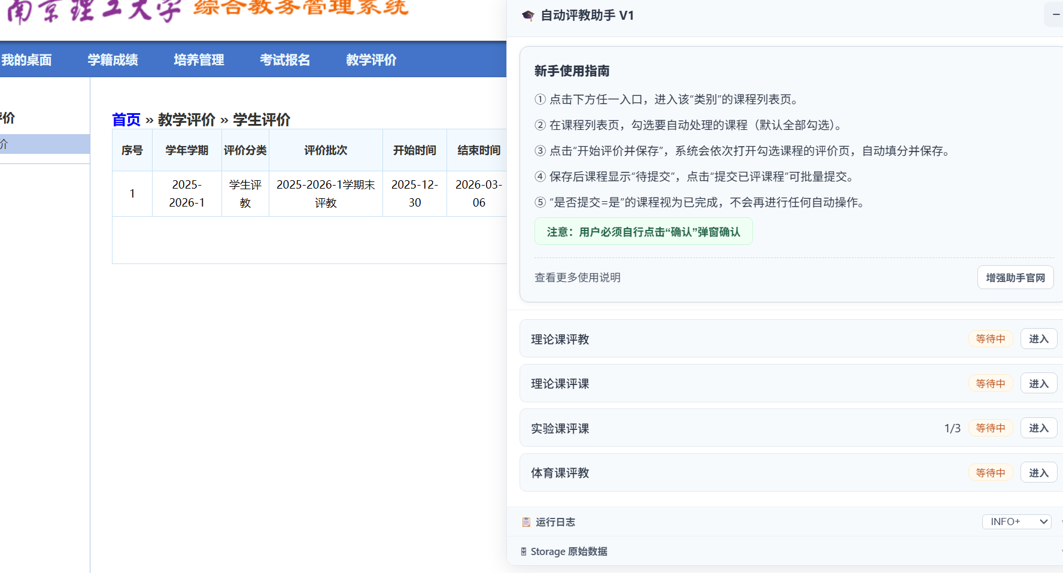Enter the 实验课评课 category
The height and width of the screenshot is (573, 1063).
pyautogui.click(x=1038, y=428)
